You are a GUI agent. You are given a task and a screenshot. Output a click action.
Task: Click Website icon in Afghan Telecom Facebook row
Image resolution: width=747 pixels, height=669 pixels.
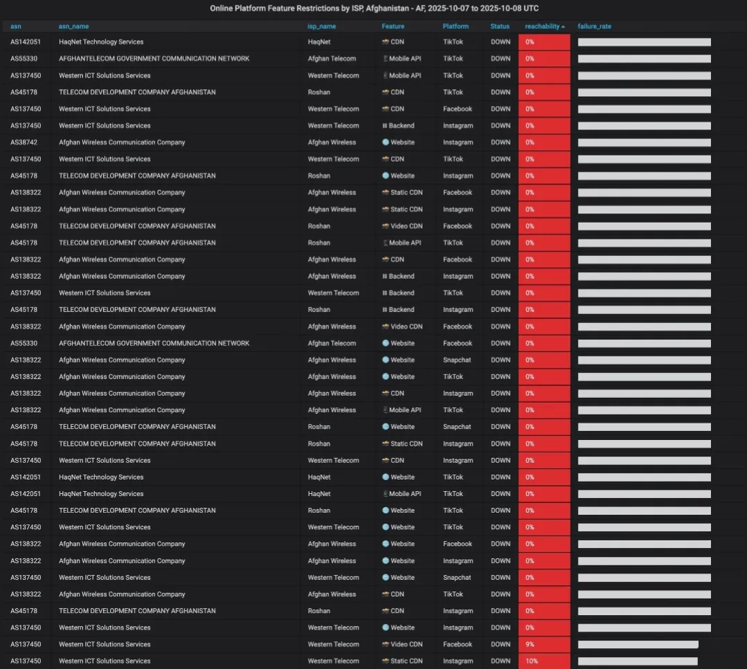(x=385, y=343)
